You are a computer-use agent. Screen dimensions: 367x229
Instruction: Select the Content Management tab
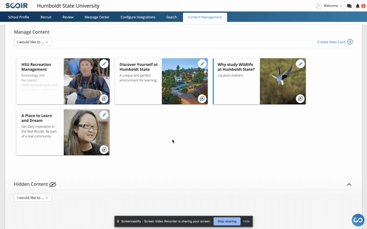pyautogui.click(x=205, y=17)
